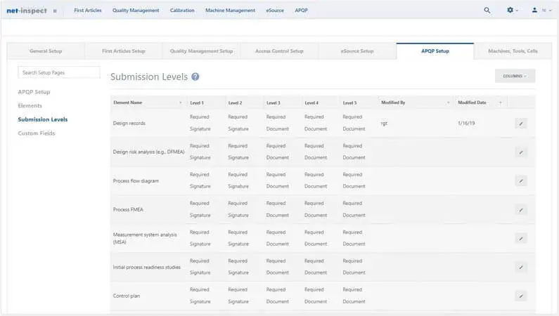
Task: Open the settings gear menu
Action: pyautogui.click(x=511, y=11)
